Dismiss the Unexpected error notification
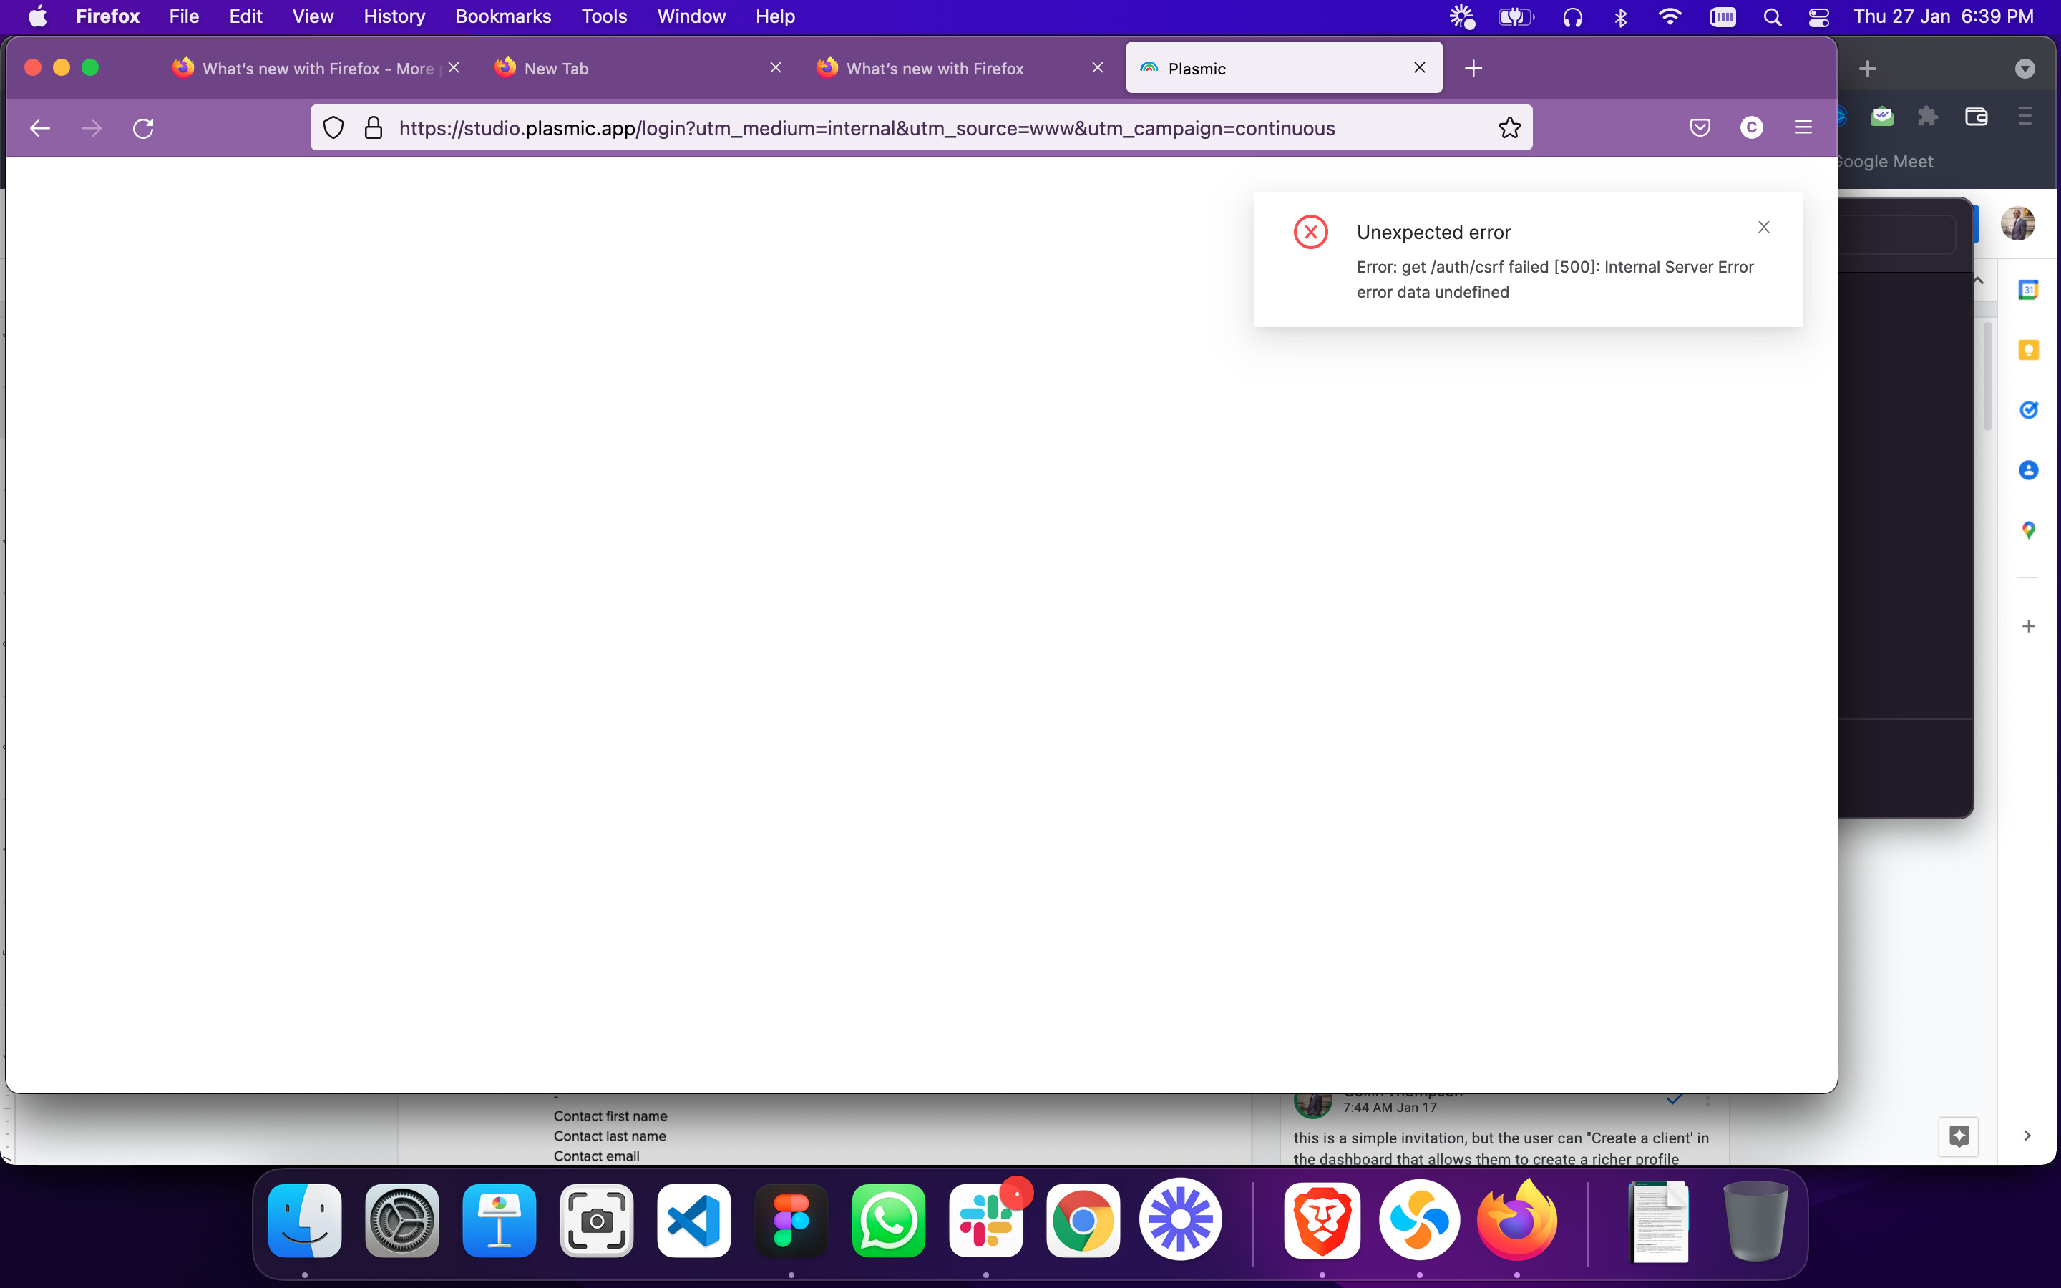This screenshot has height=1288, width=2061. pos(1764,227)
